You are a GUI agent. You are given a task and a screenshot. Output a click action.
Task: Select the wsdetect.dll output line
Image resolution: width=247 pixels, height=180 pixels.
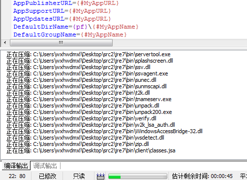pyautogui.click(x=85, y=138)
